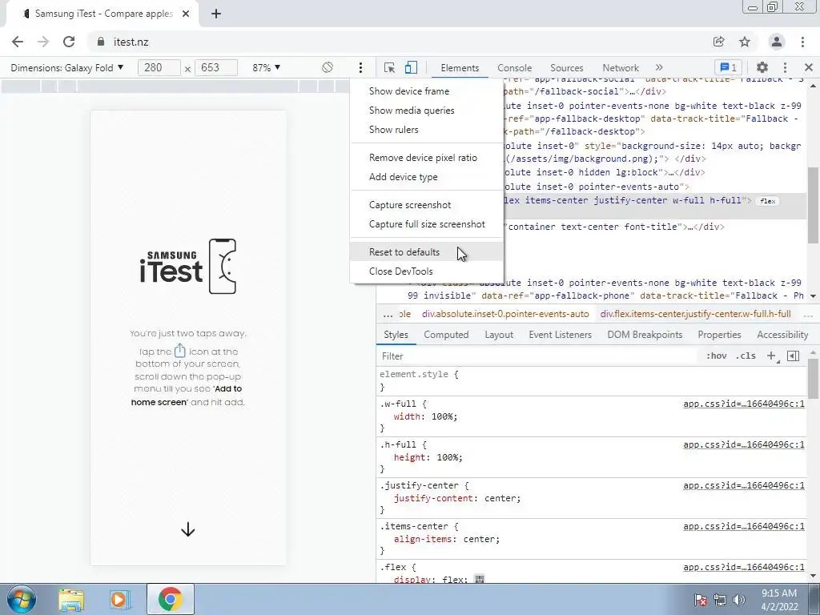Open Chrome's three-dot main menu
The width and height of the screenshot is (820, 615).
pos(802,42)
